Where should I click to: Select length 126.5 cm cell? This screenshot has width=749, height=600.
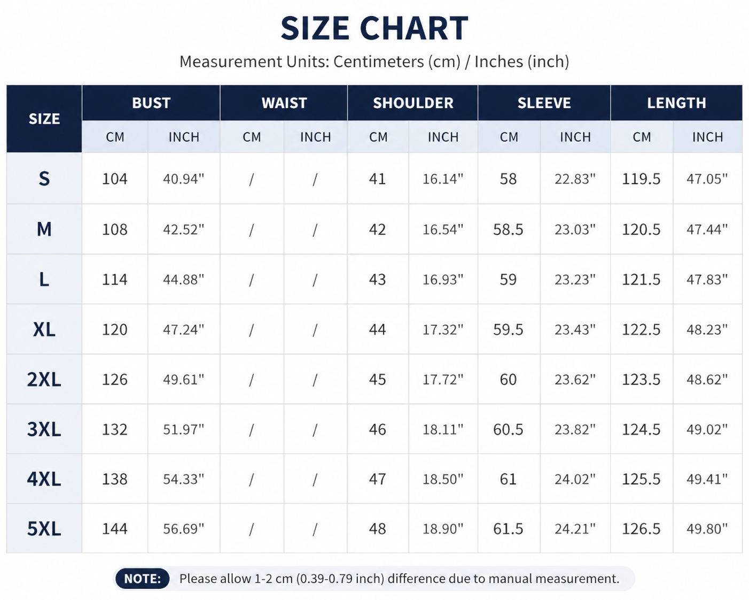coord(641,528)
